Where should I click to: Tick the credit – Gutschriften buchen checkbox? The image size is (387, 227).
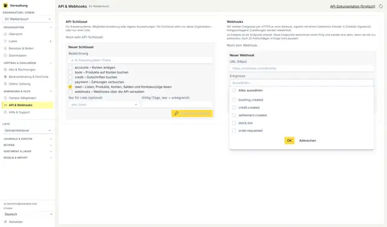70,77
